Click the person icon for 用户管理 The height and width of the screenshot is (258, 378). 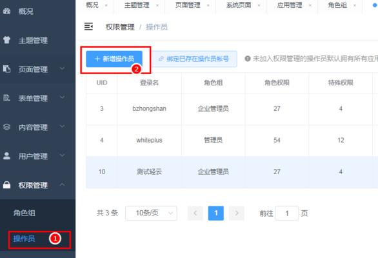(x=6, y=155)
